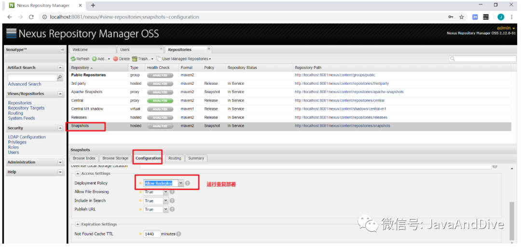Image resolution: width=521 pixels, height=247 pixels.
Task: Click the magnifier in Artifact Search
Action: [60, 77]
